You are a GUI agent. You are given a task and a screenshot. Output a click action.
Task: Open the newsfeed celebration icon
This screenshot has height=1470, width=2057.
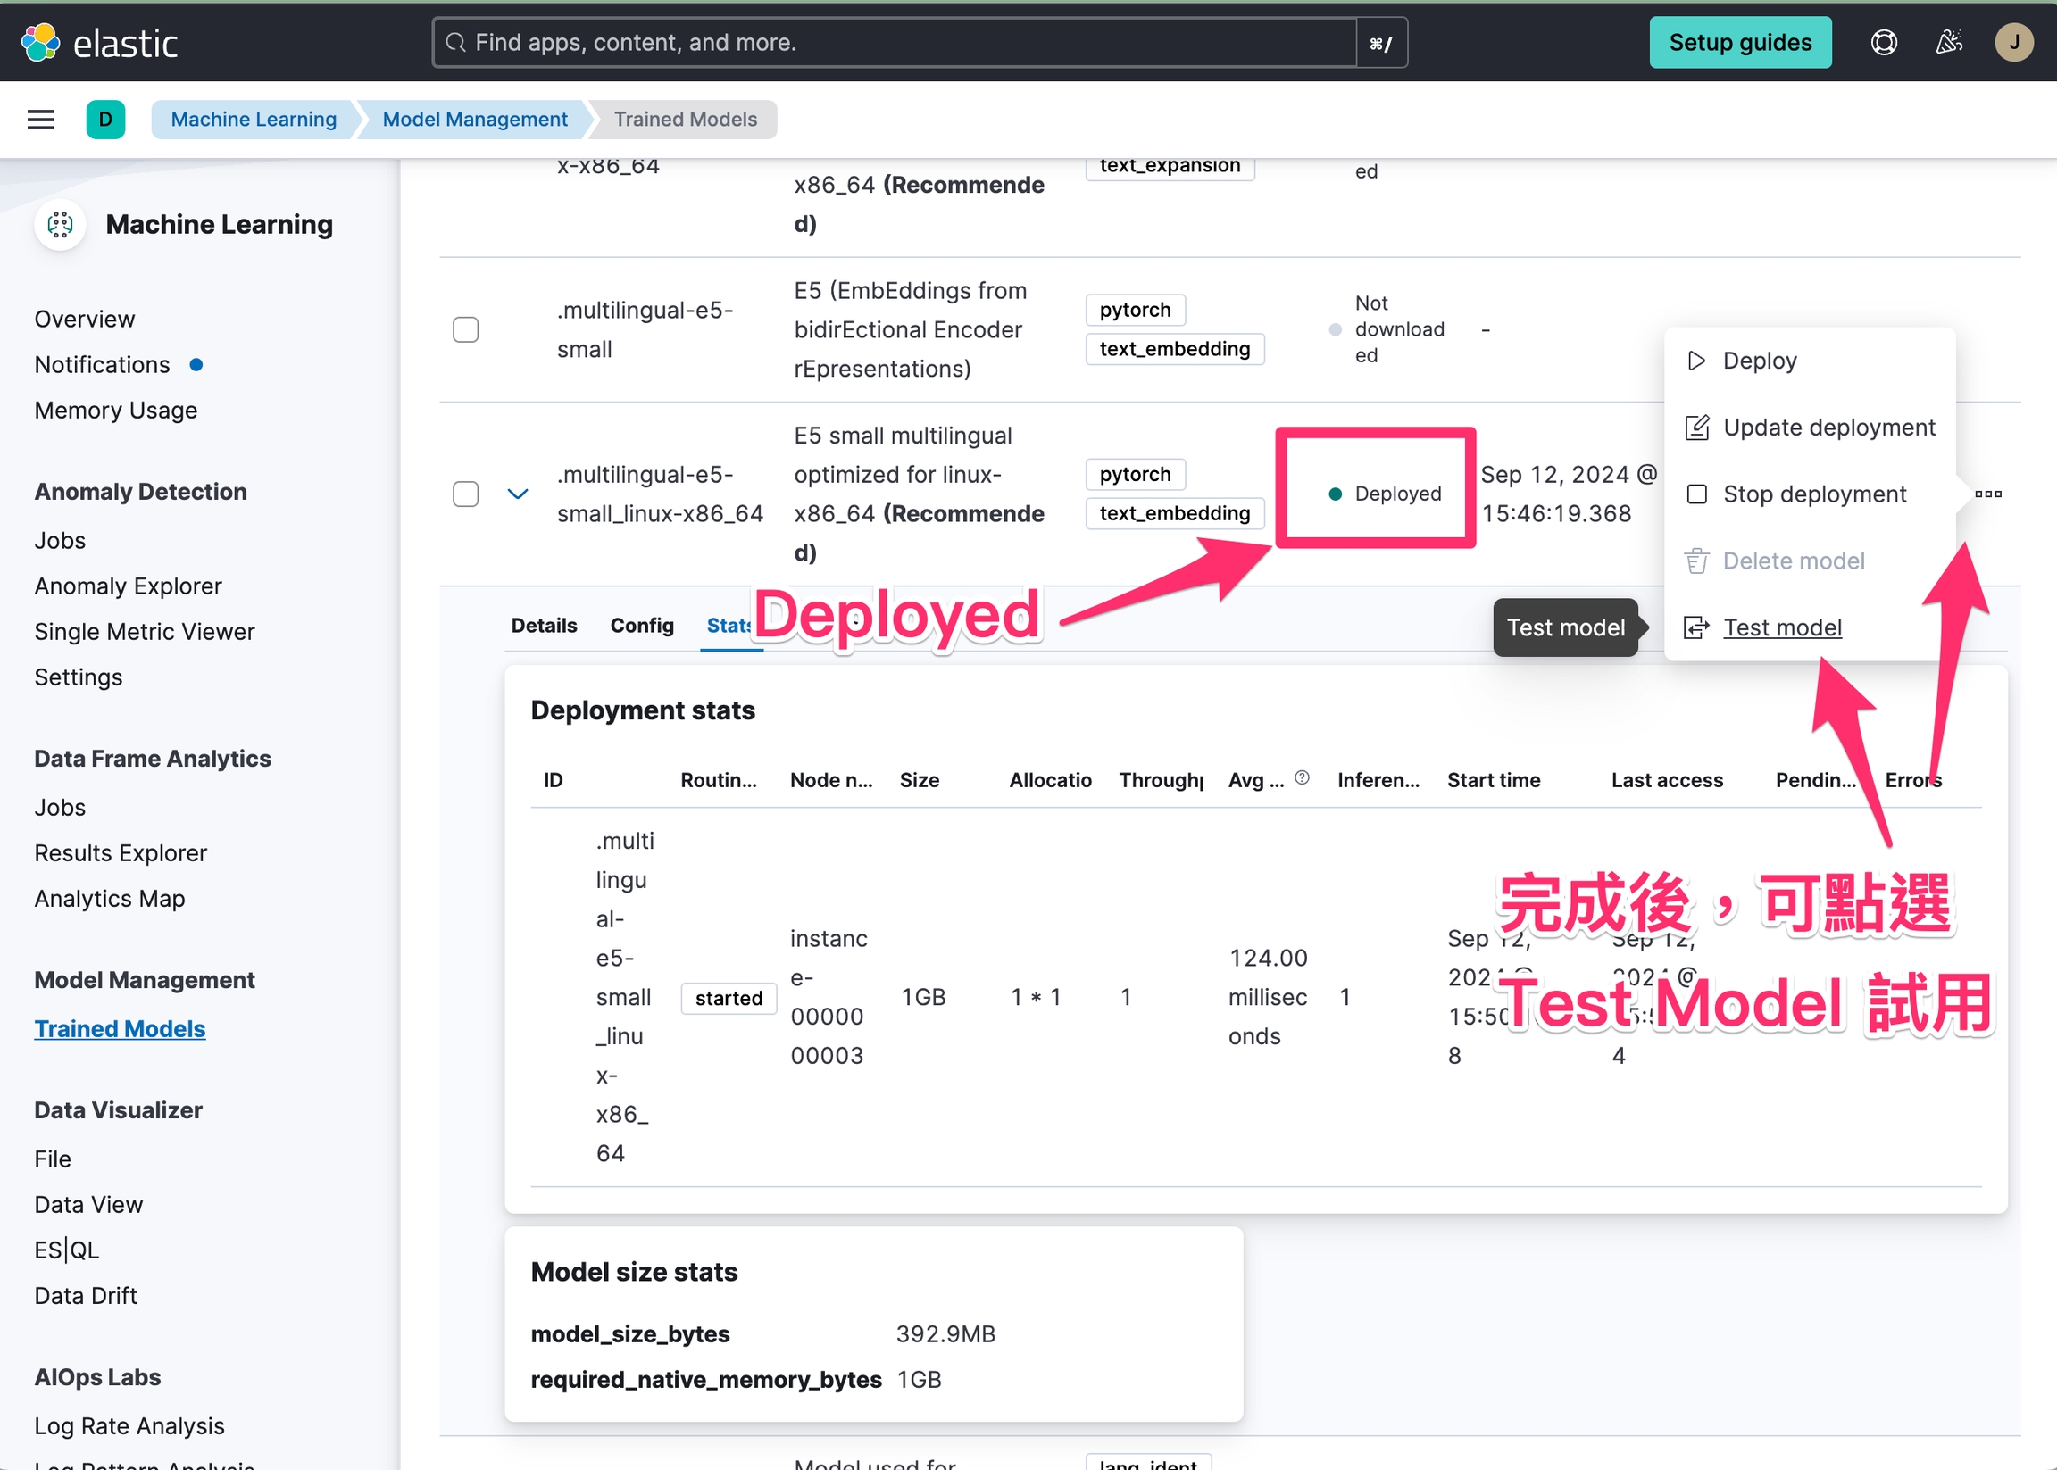pyautogui.click(x=1948, y=43)
